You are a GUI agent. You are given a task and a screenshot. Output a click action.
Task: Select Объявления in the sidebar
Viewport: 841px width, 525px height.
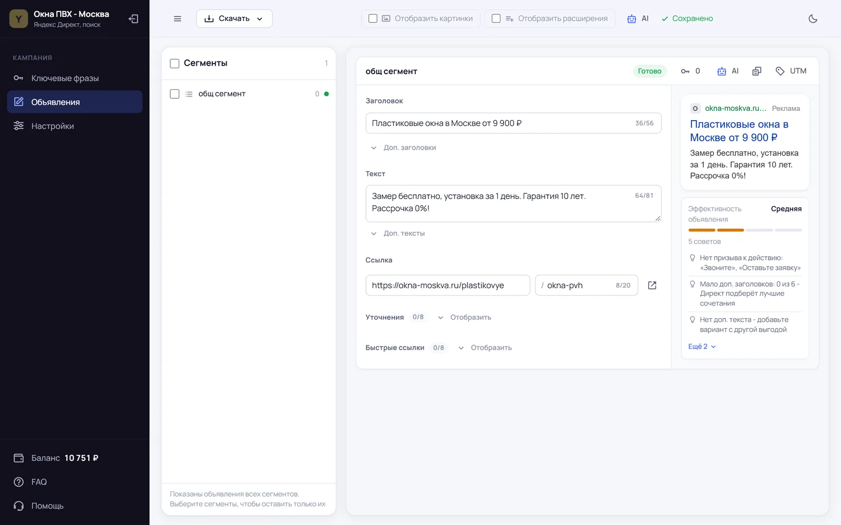[75, 102]
